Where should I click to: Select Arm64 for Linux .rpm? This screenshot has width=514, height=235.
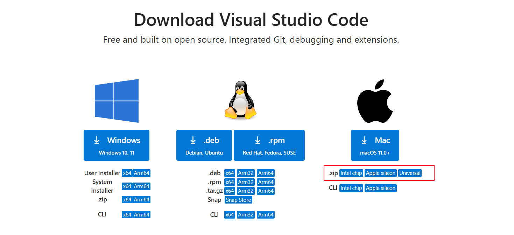point(266,182)
